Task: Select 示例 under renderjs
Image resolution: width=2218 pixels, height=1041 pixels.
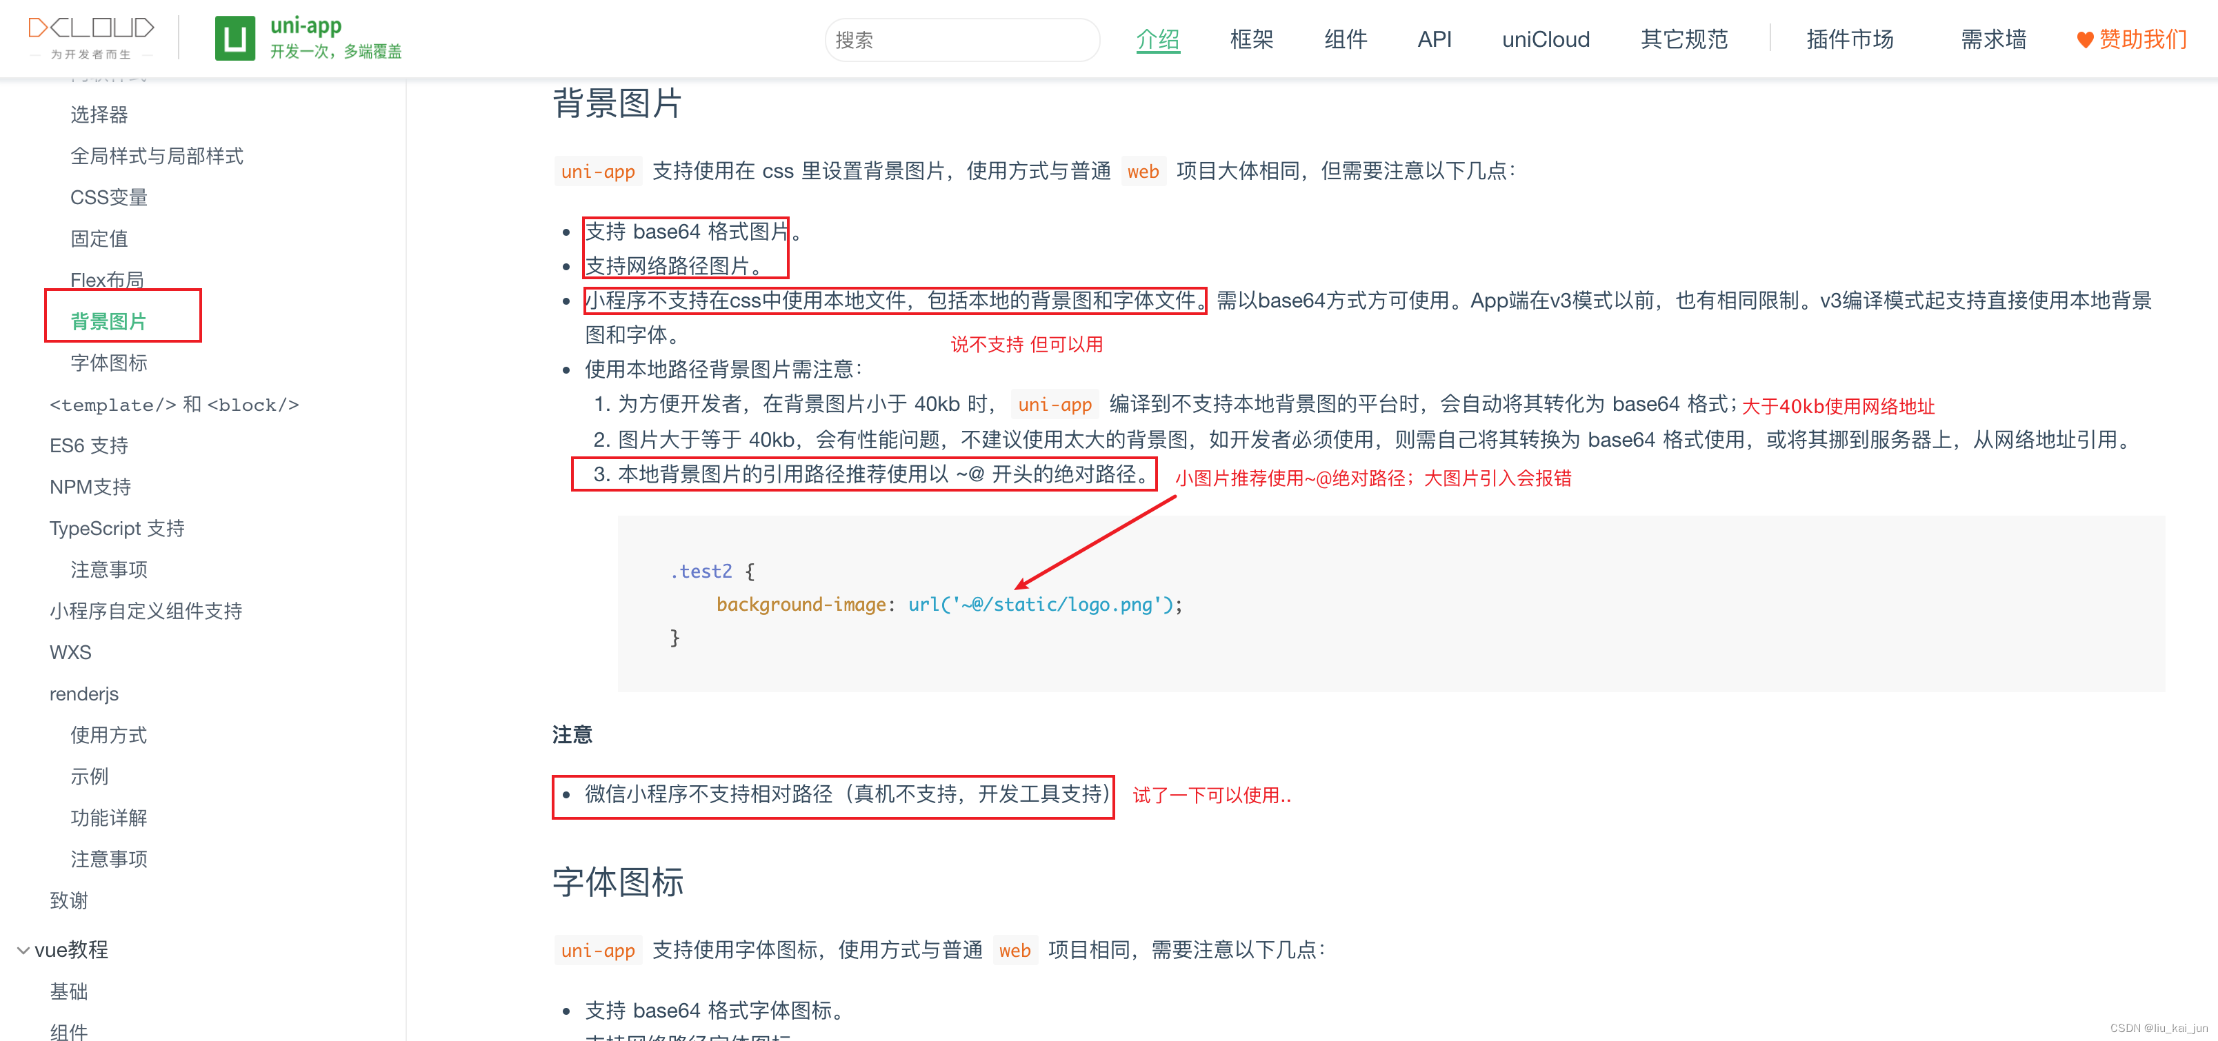Action: click(90, 776)
